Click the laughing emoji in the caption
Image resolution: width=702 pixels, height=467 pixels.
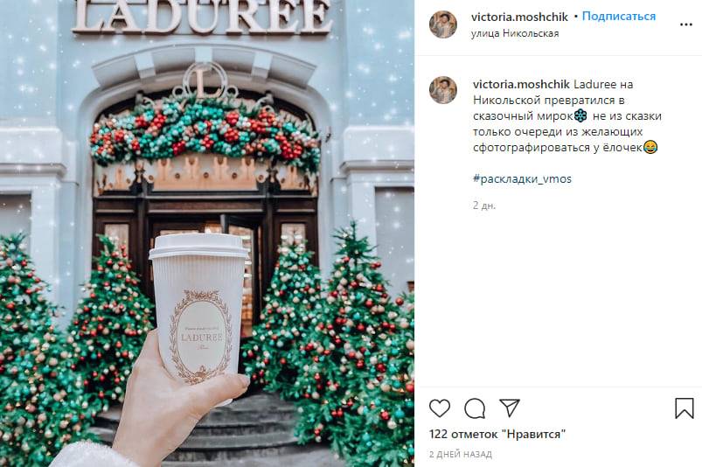coord(650,147)
